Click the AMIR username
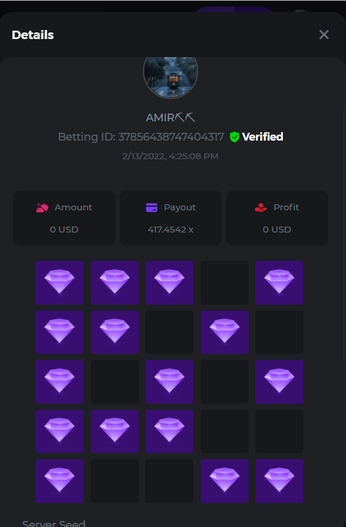 (x=171, y=118)
